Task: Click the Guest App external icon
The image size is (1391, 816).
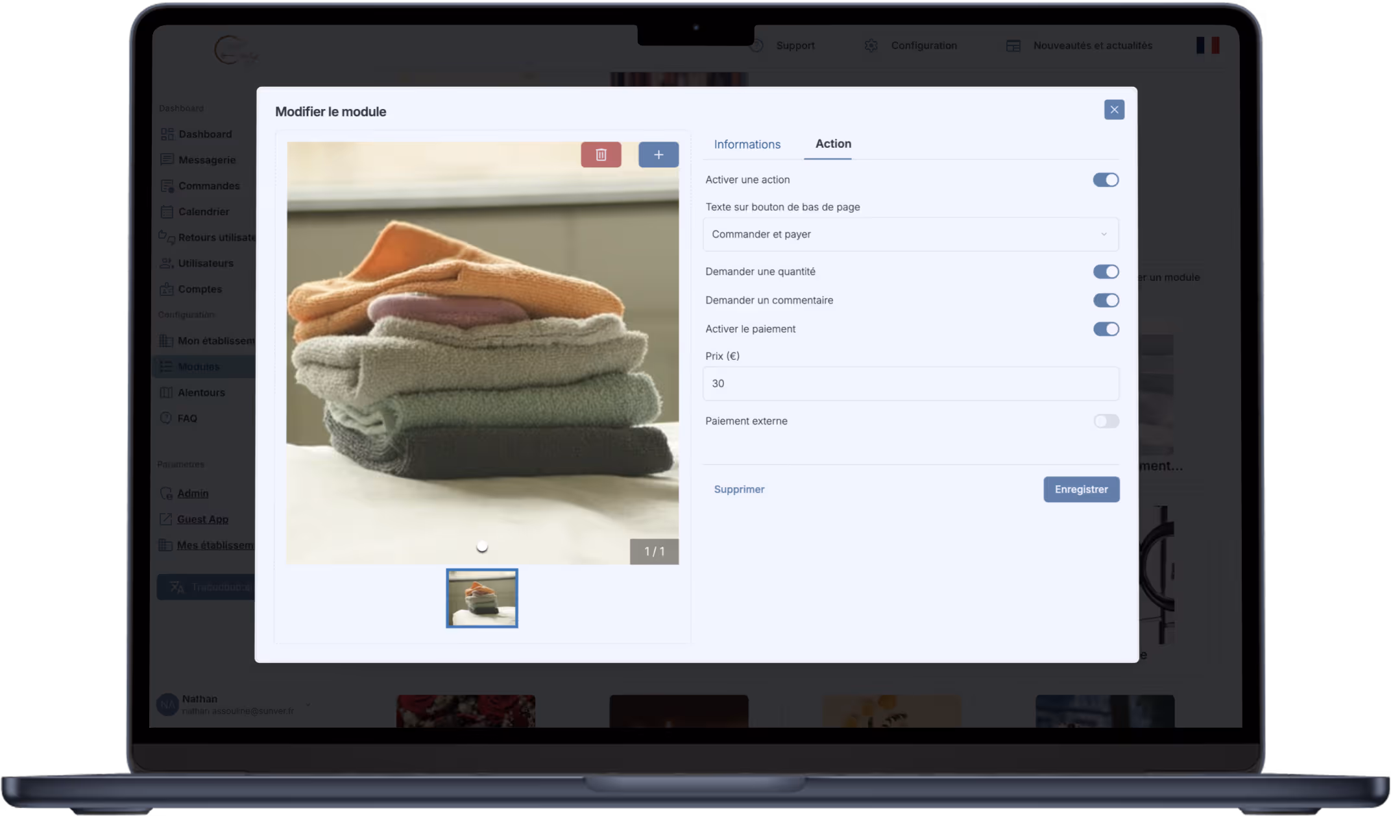Action: [x=165, y=519]
